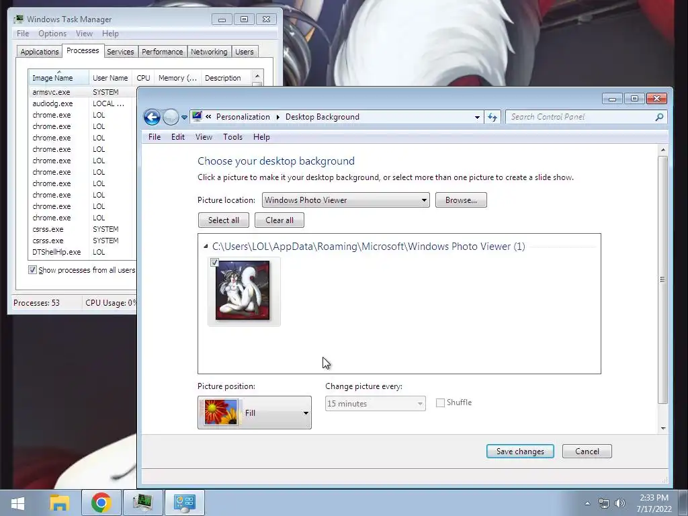The image size is (688, 516).
Task: Switch to Networking tab in Task Manager
Action: [209, 52]
